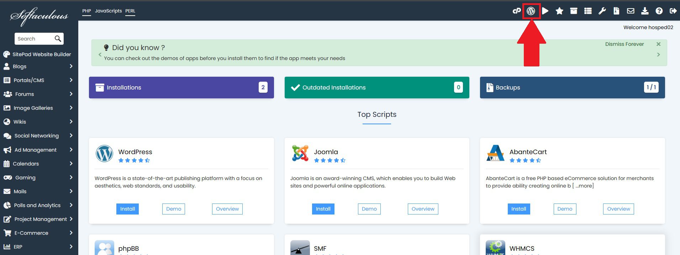Open the star ratings icon in top bar
The width and height of the screenshot is (680, 255).
(559, 11)
